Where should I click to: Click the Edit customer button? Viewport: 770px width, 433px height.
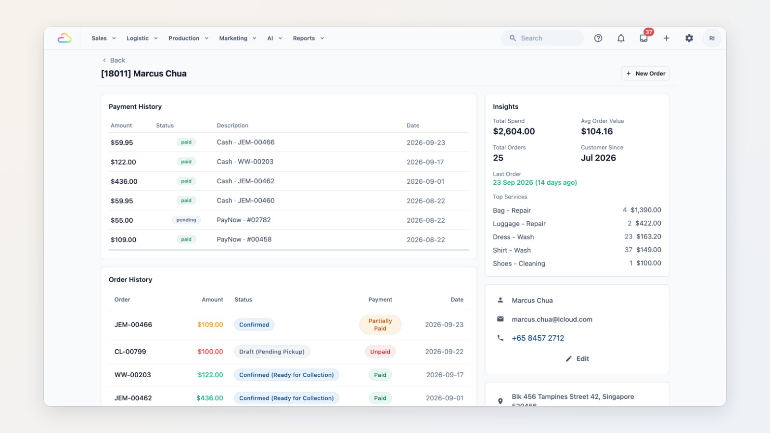tap(577, 358)
